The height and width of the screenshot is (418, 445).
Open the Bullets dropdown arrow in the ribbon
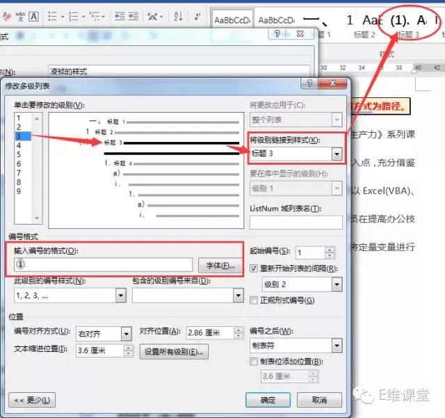click(x=63, y=17)
